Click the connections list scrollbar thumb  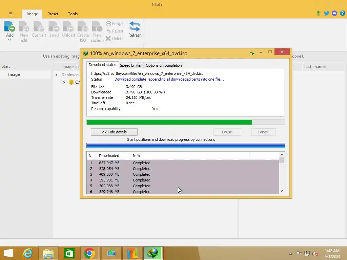(x=282, y=160)
